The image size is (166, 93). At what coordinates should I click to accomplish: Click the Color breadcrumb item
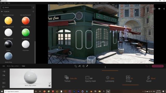23,66
